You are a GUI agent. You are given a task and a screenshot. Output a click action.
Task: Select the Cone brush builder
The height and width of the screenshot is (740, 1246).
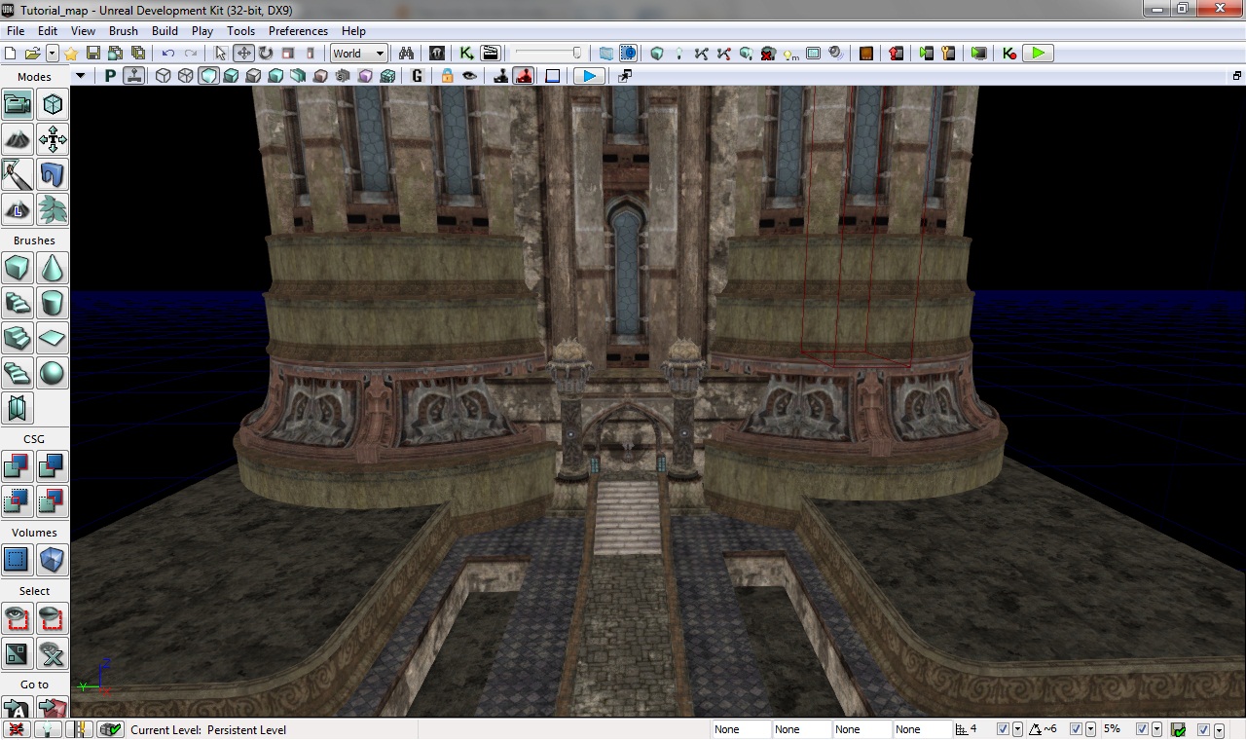(x=53, y=267)
